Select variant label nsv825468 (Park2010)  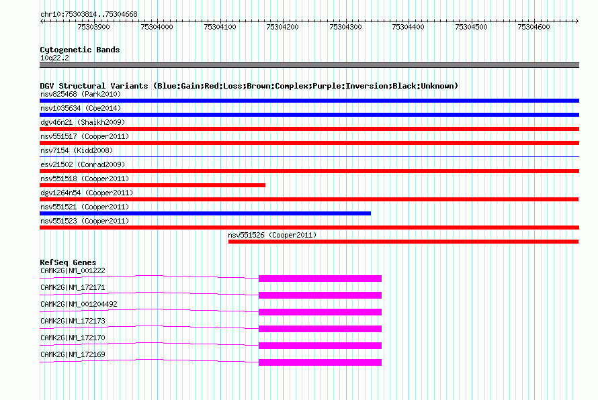pos(81,94)
